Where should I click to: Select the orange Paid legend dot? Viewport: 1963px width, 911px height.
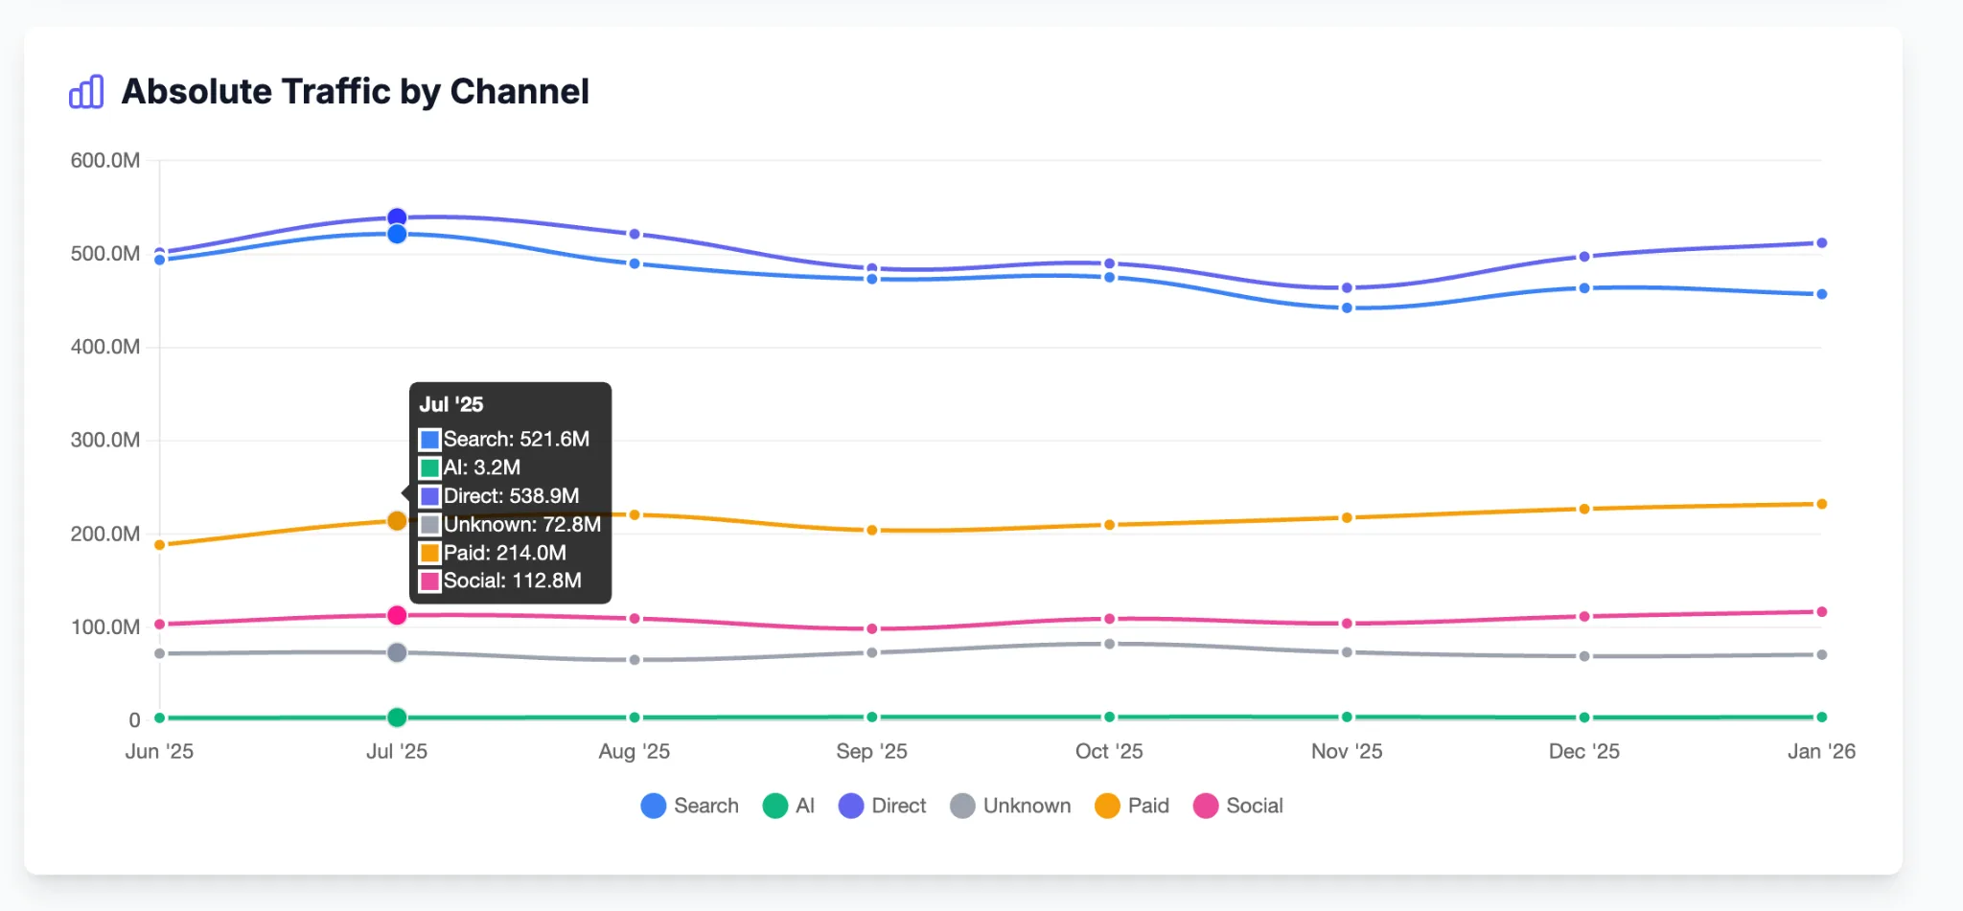click(x=1107, y=806)
